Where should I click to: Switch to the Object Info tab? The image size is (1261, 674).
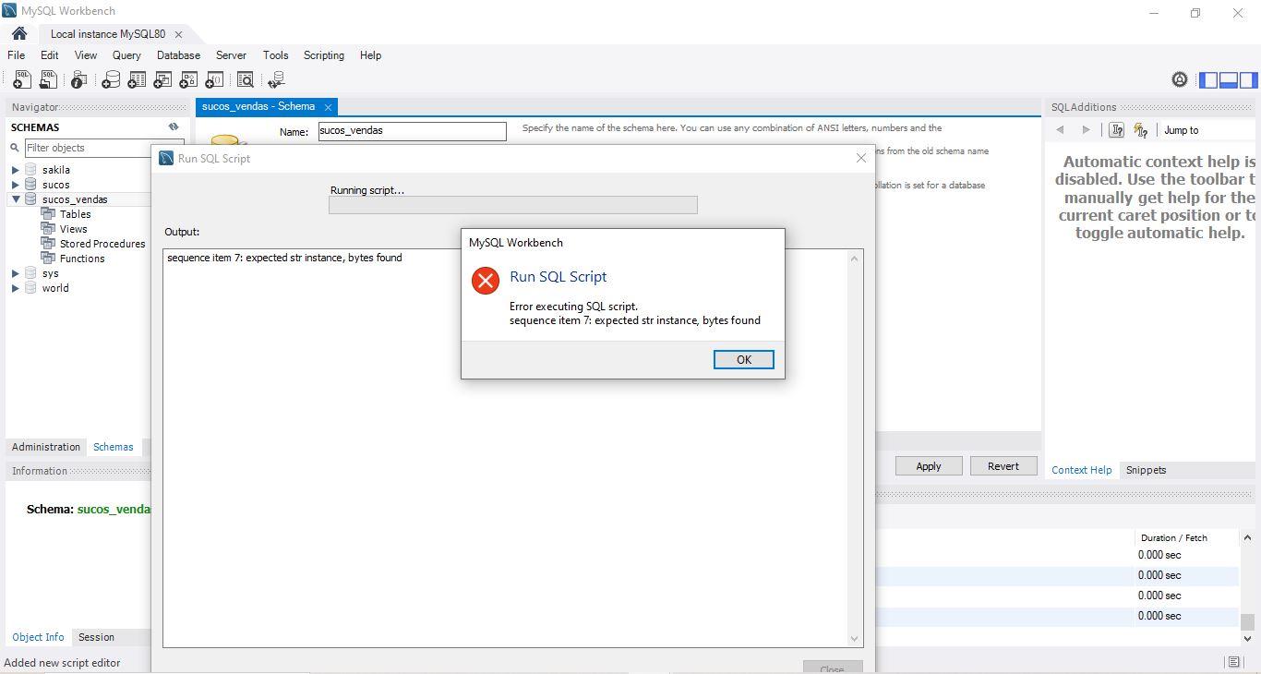(38, 637)
